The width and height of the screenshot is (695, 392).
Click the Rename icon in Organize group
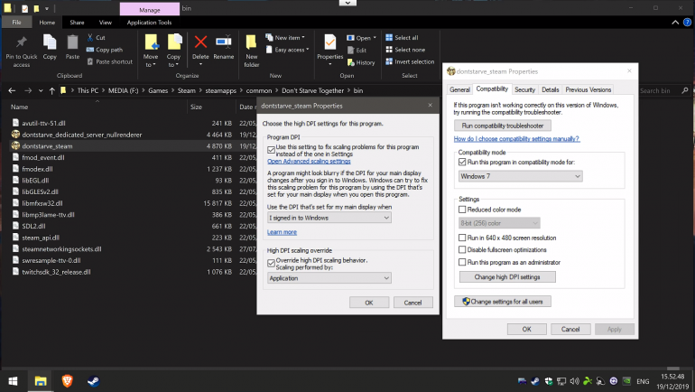click(x=223, y=42)
